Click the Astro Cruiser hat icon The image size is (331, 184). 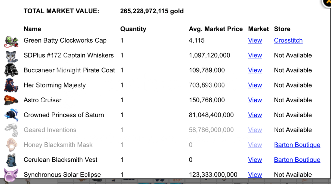11,100
